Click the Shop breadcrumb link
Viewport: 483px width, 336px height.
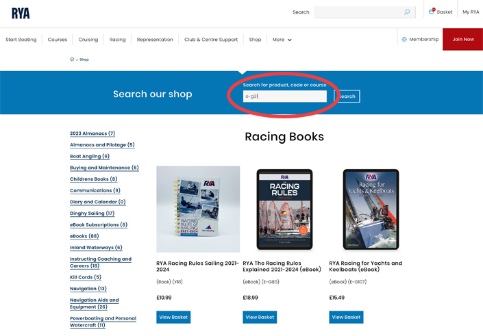tap(84, 60)
